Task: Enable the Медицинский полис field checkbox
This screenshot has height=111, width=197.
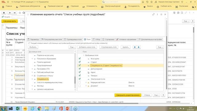Action: (x=80, y=82)
